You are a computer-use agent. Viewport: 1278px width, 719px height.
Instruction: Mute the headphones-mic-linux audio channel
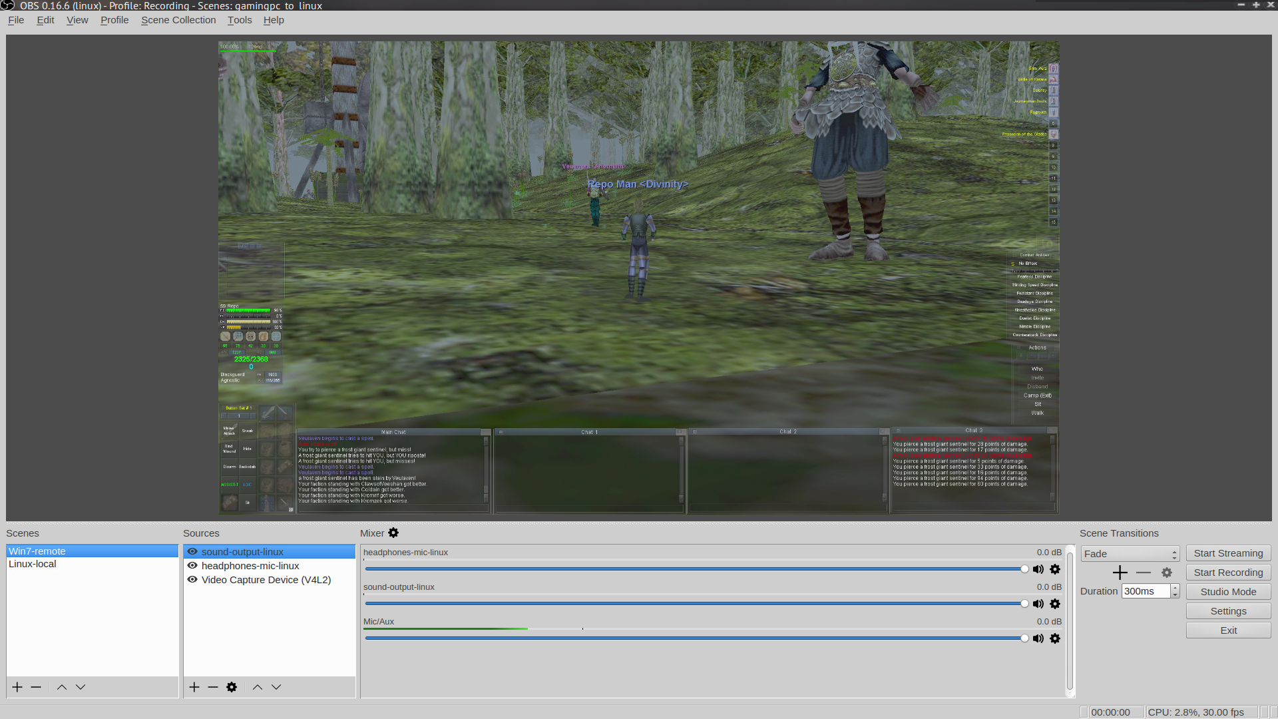click(x=1038, y=569)
